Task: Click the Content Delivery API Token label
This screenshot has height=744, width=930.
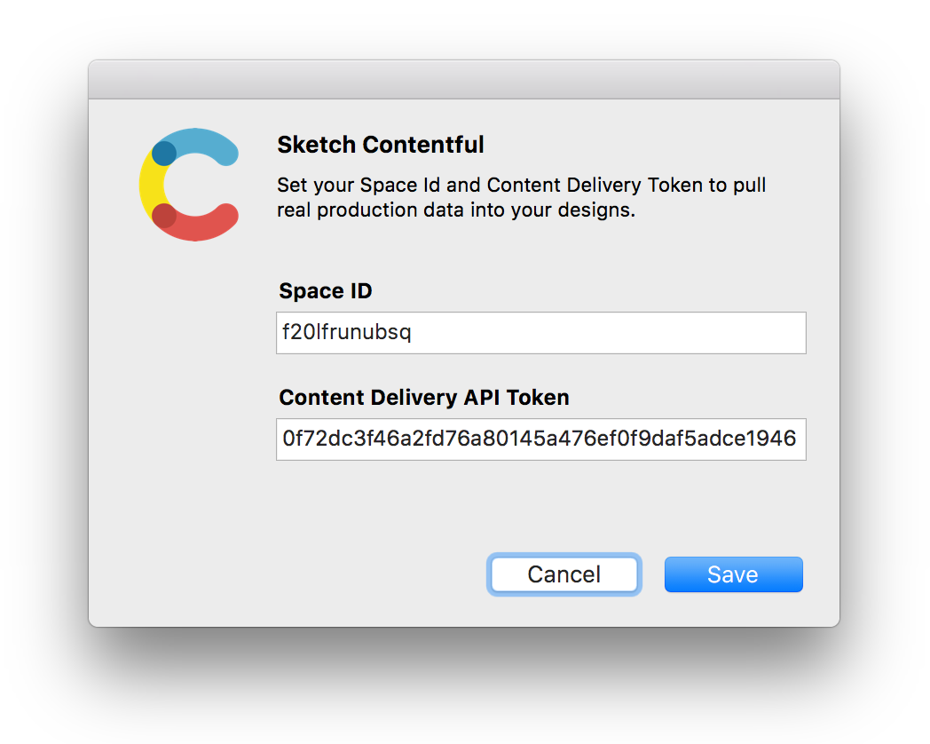Action: point(424,397)
